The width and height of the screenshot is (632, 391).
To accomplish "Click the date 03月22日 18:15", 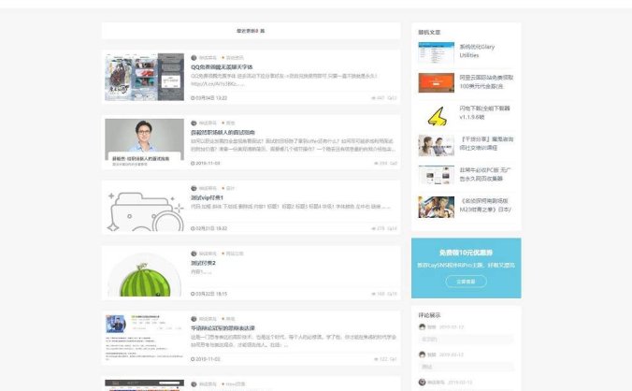I will point(211,294).
